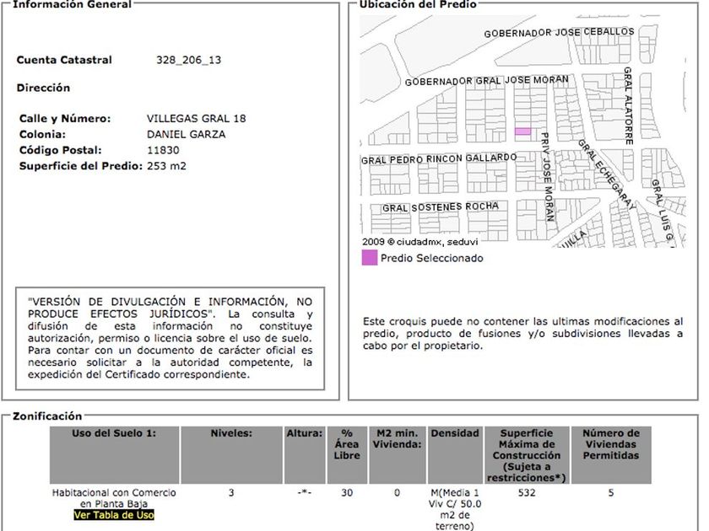Image resolution: width=709 pixels, height=531 pixels.
Task: Select the address text VILLEGAS GRAL 18
Action: coord(196,118)
